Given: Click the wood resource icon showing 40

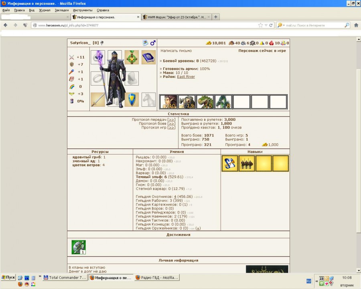Looking at the screenshot, I should coord(231,43).
